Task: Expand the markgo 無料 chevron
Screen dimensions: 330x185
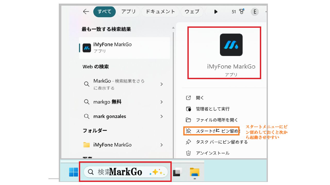Action: (162, 102)
